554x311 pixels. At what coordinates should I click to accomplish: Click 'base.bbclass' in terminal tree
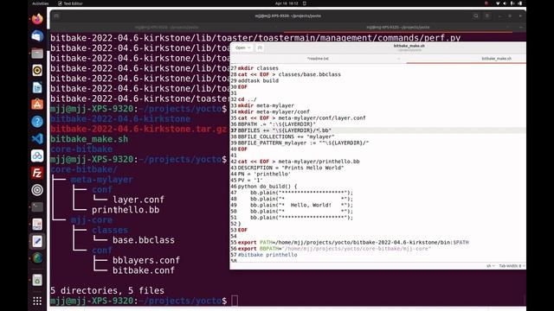[x=144, y=240]
